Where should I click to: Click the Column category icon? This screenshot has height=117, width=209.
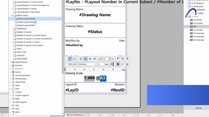coord(13,92)
